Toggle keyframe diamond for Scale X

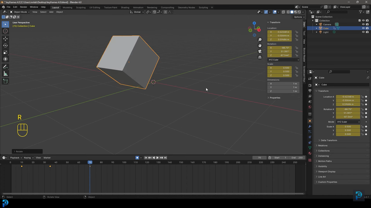366,127
